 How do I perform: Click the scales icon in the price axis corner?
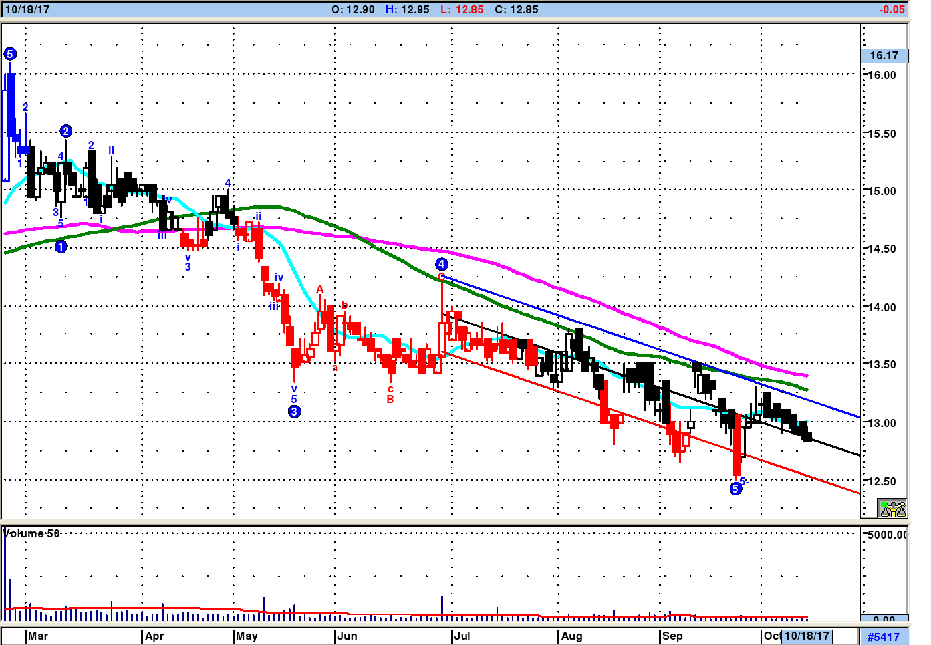coord(892,509)
